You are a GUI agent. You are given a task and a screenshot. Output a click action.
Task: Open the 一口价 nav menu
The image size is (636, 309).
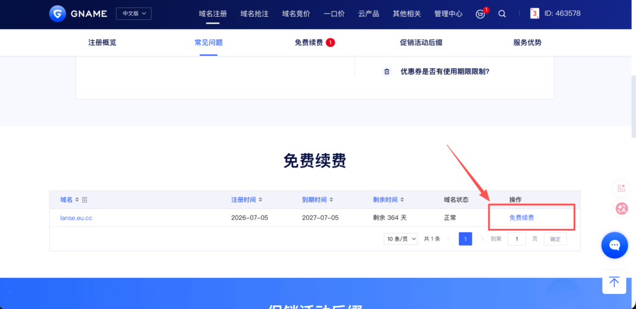334,14
